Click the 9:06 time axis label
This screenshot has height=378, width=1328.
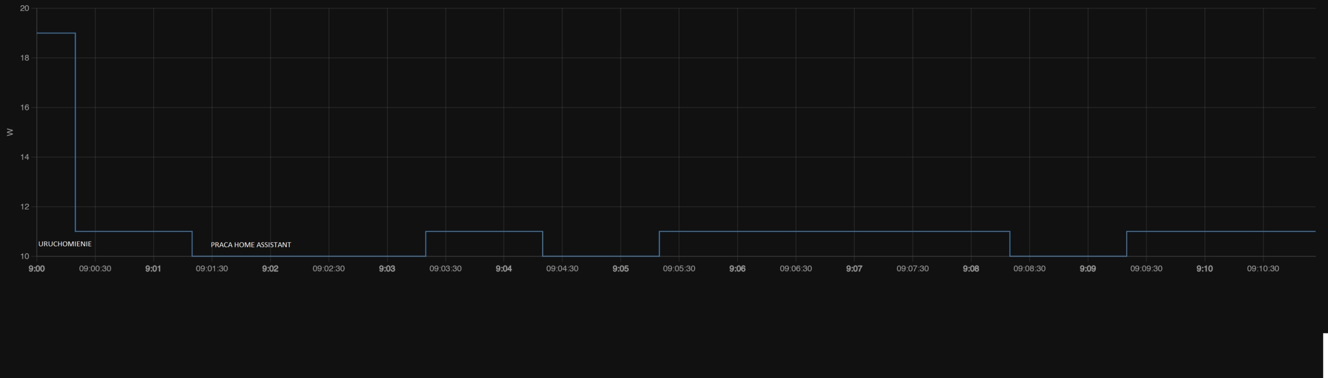pyautogui.click(x=737, y=269)
